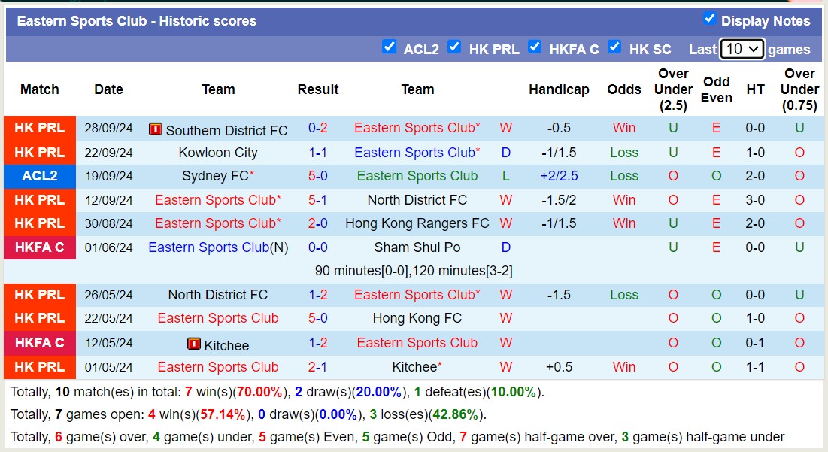The width and height of the screenshot is (828, 452).
Task: Click North District FC on 26/05/24 row
Action: (x=218, y=295)
